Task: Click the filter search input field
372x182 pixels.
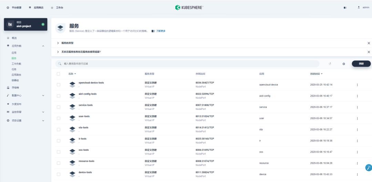Action: tap(187, 64)
